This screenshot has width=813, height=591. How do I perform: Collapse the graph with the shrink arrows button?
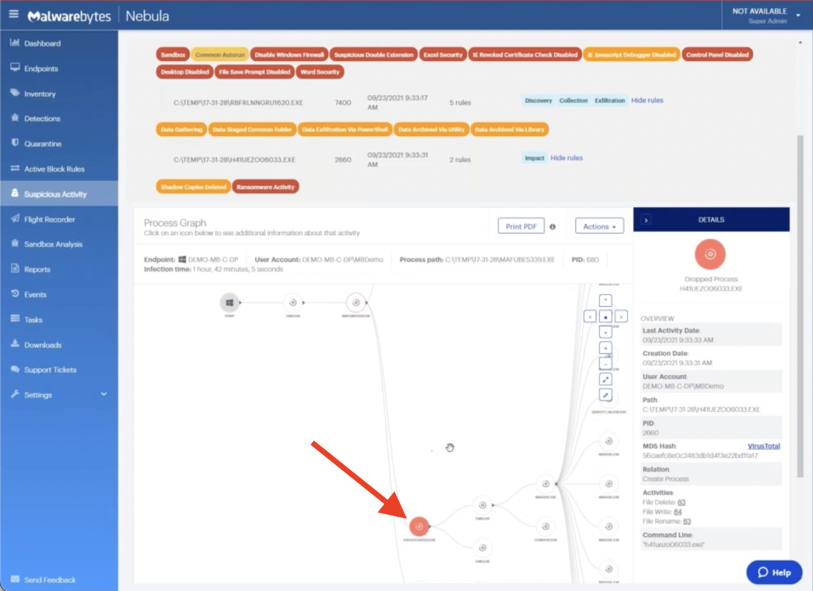coord(605,395)
